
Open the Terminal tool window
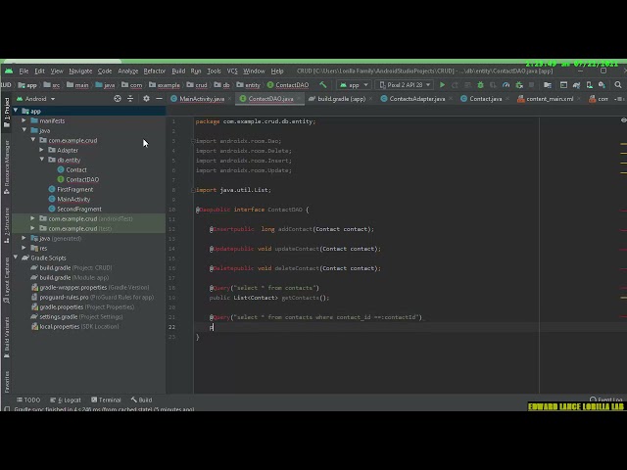(106, 399)
